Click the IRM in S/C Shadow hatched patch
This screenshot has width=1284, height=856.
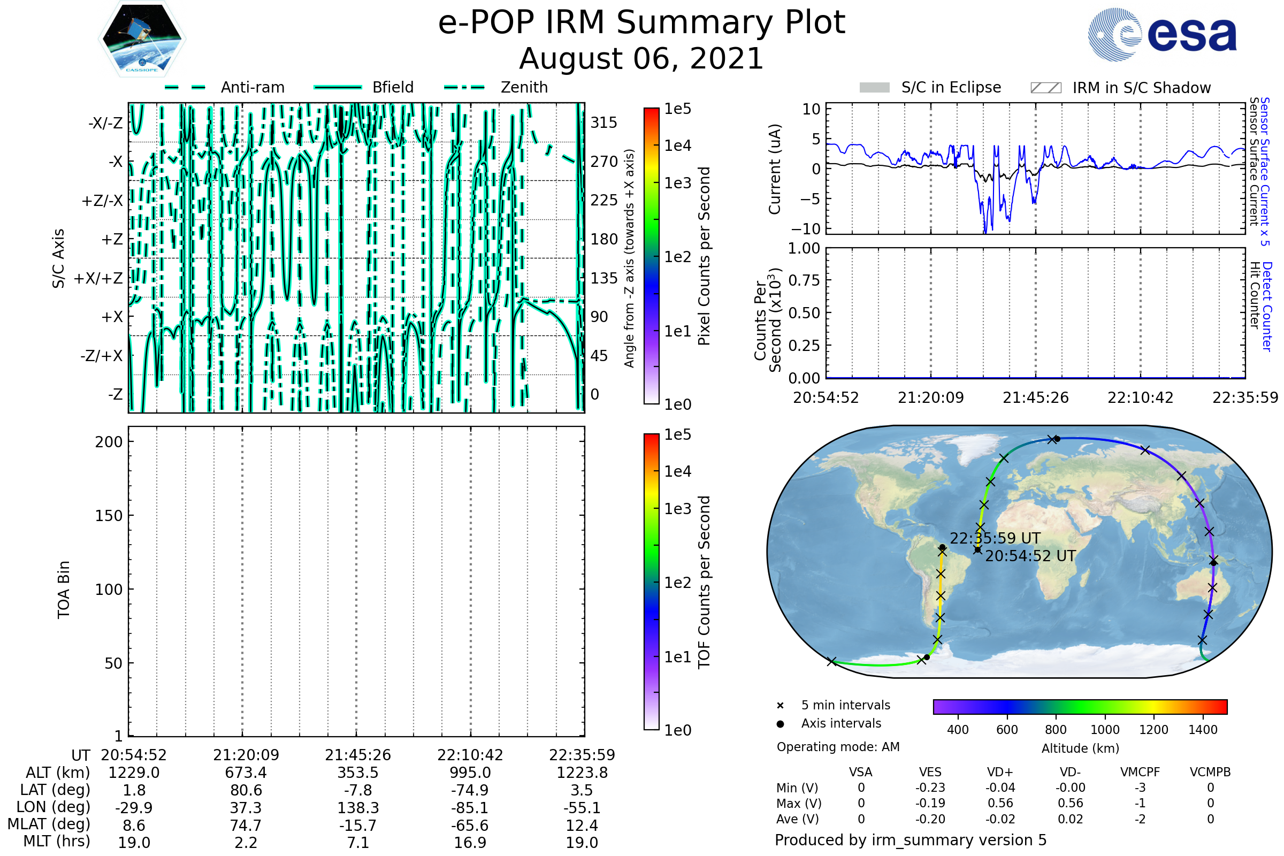[1045, 88]
